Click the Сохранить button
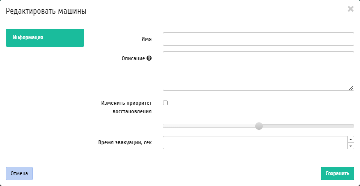The image size is (360, 186). [x=337, y=173]
